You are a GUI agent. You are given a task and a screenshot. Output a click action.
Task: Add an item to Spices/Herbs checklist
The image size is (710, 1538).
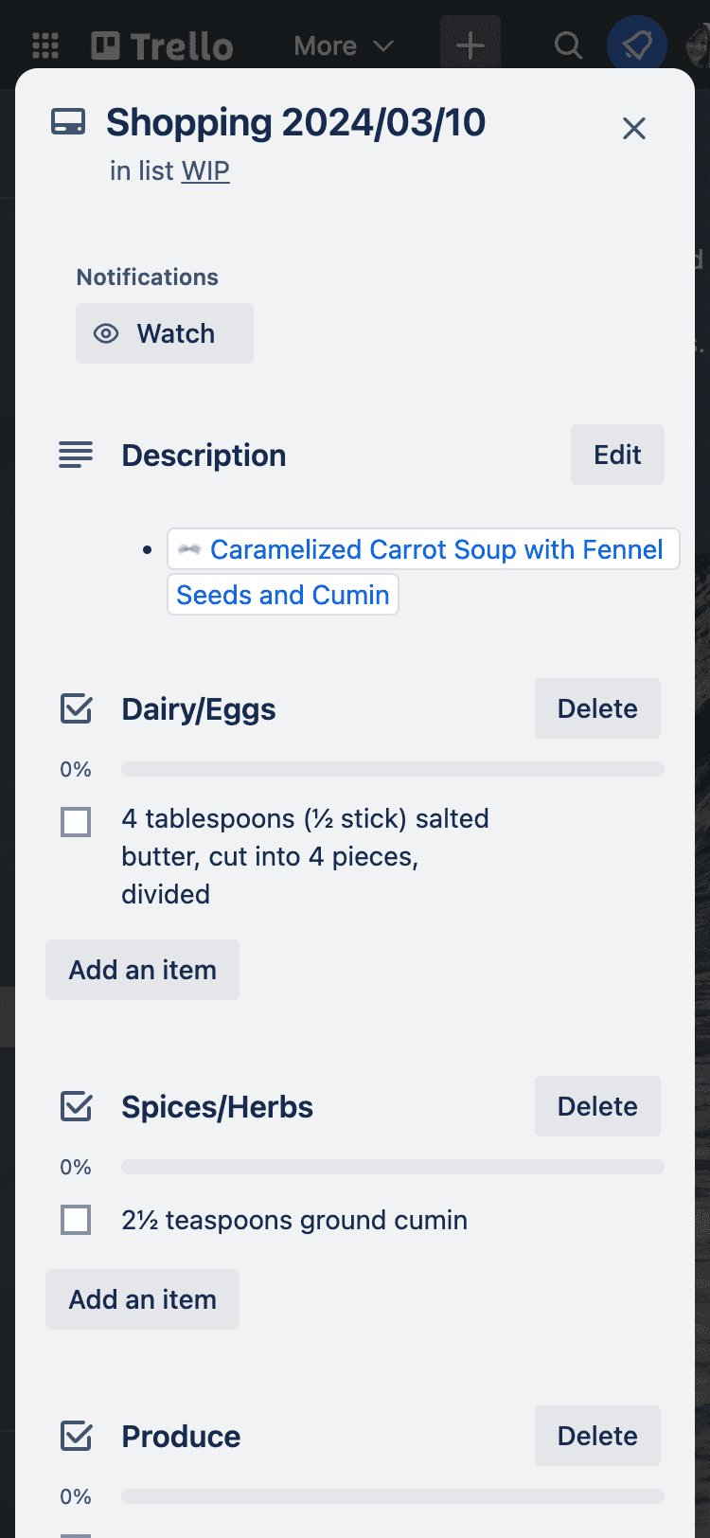[142, 1299]
